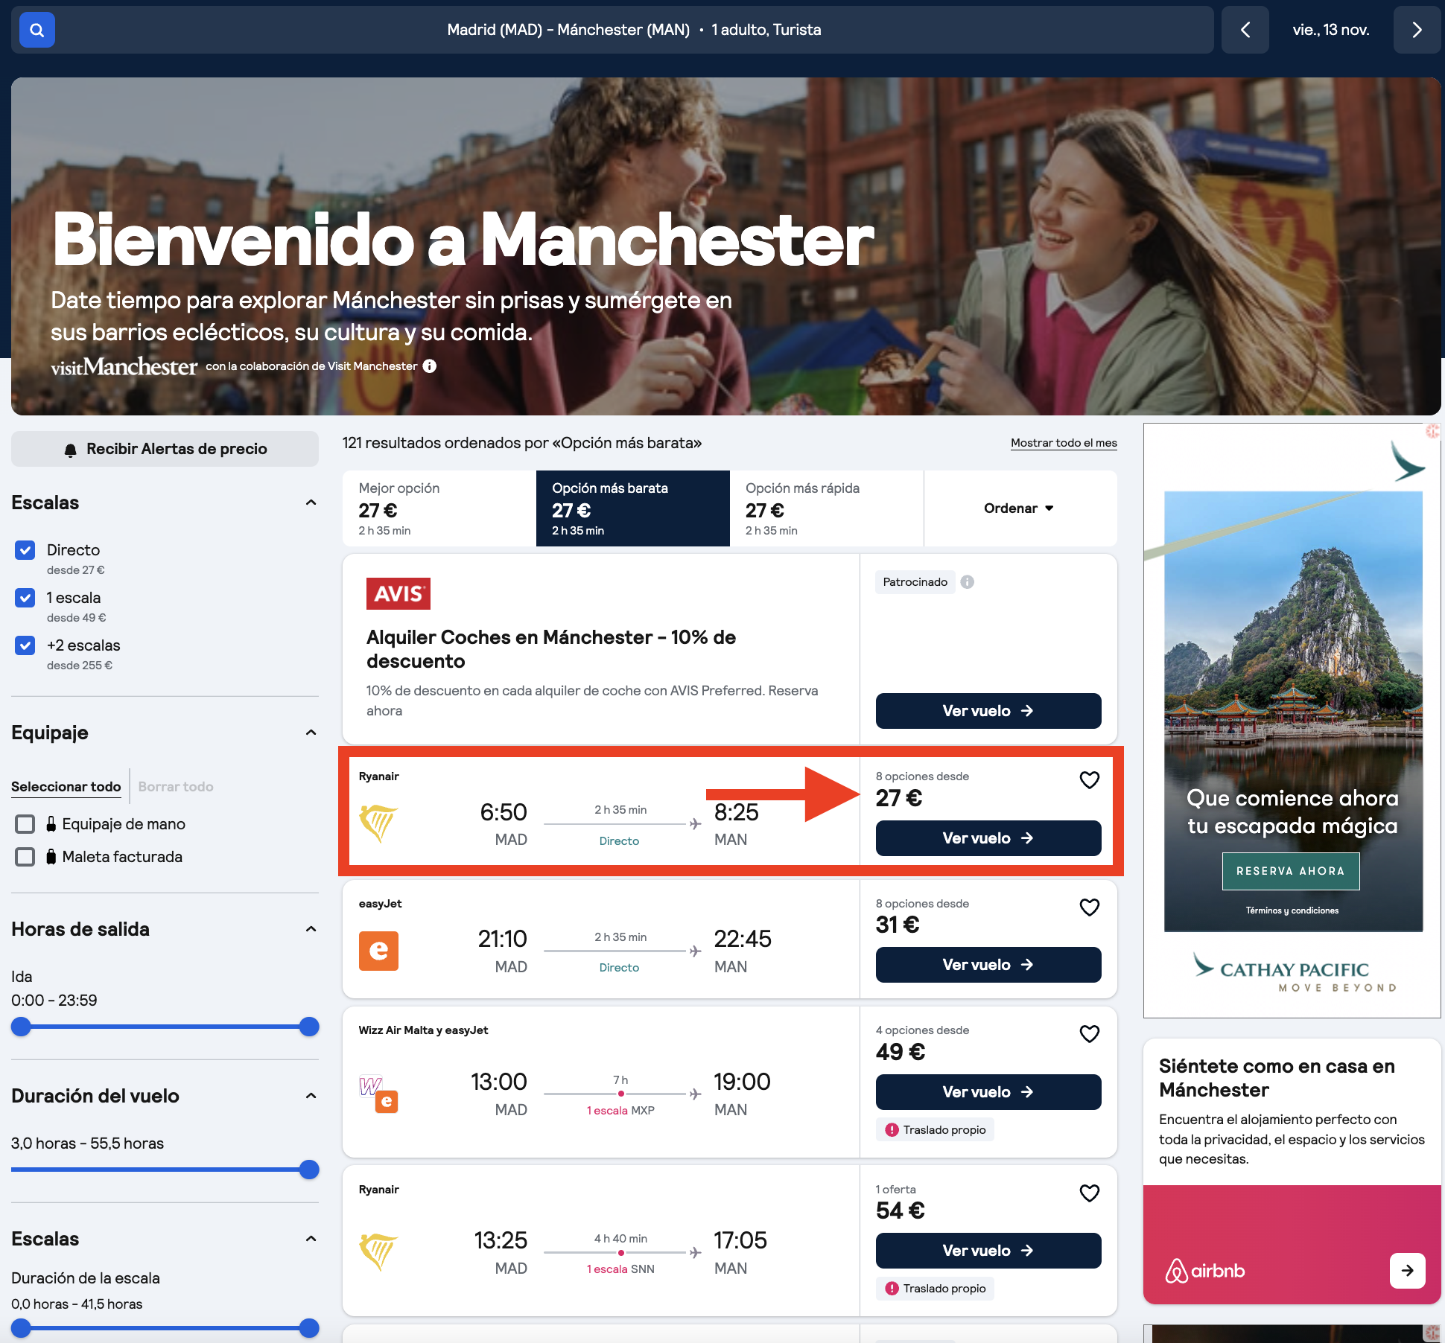Viewport: 1445px width, 1343px height.
Task: Favorite the Ryanair 54 € flight
Action: 1089,1193
